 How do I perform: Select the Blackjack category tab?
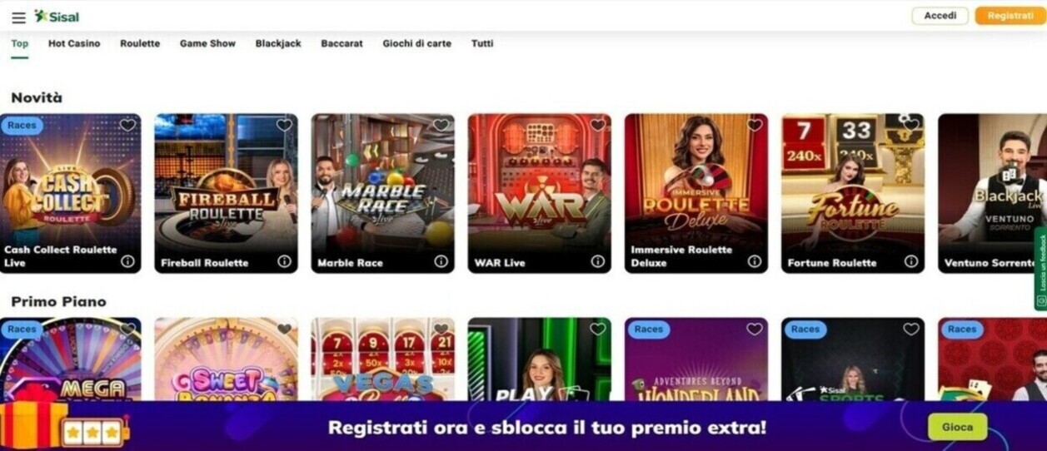click(x=278, y=43)
